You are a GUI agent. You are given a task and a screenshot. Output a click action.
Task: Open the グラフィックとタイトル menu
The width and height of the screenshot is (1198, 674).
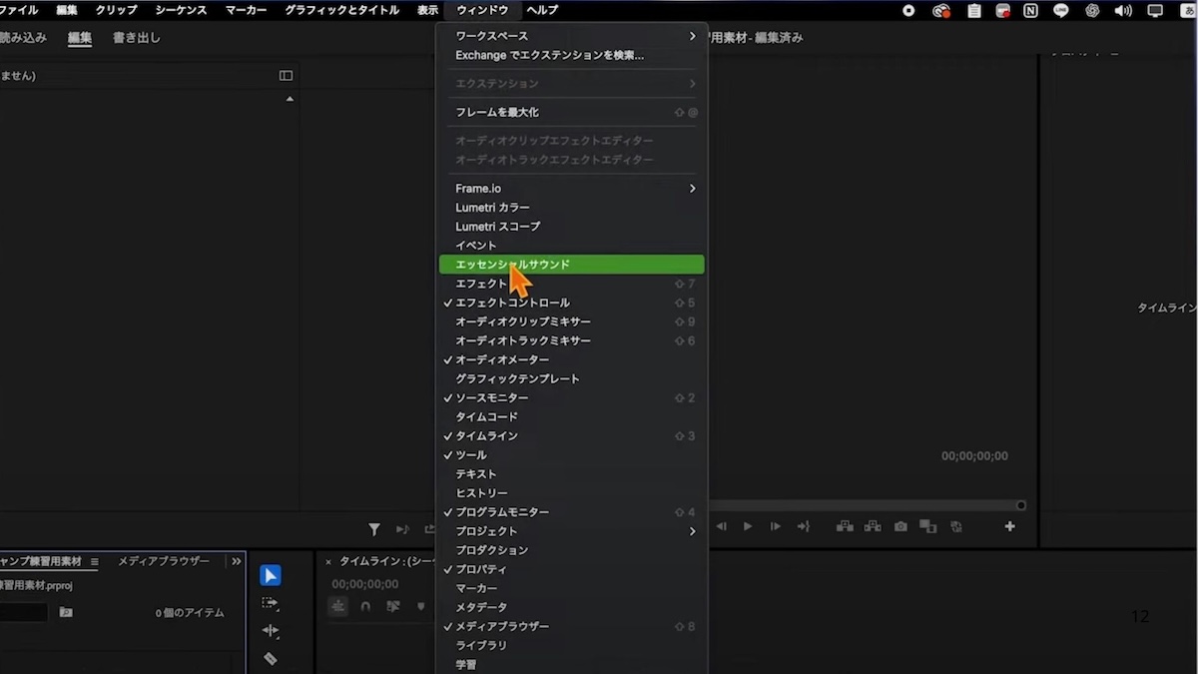click(341, 10)
